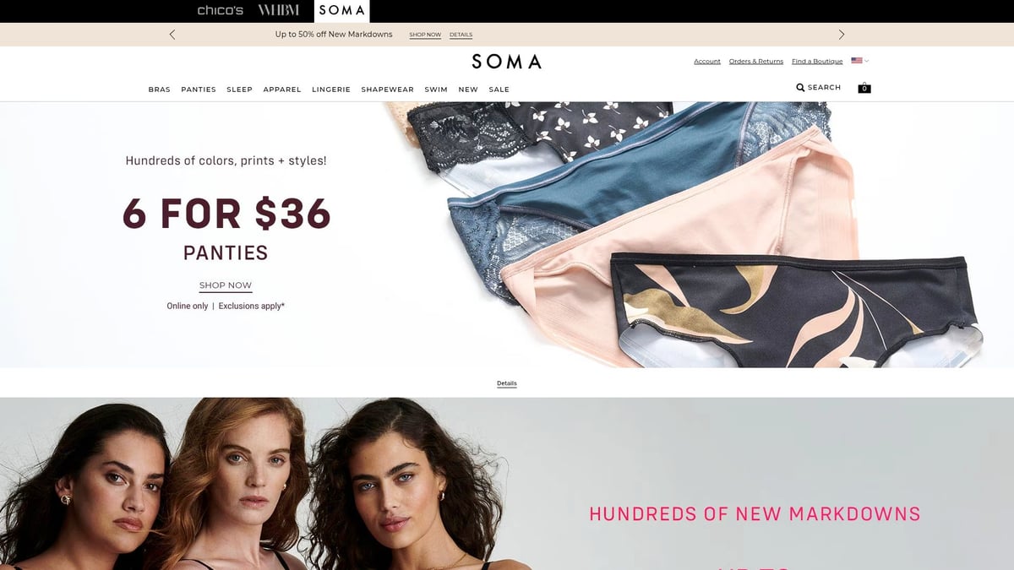The image size is (1014, 570).
Task: Click Details link below panties banner
Action: click(x=507, y=383)
